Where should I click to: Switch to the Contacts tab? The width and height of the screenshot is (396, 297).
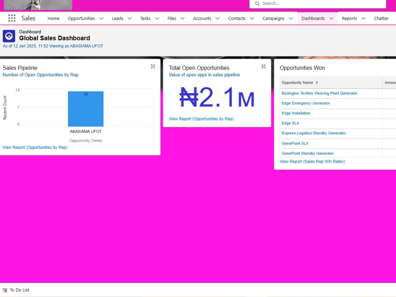237,19
